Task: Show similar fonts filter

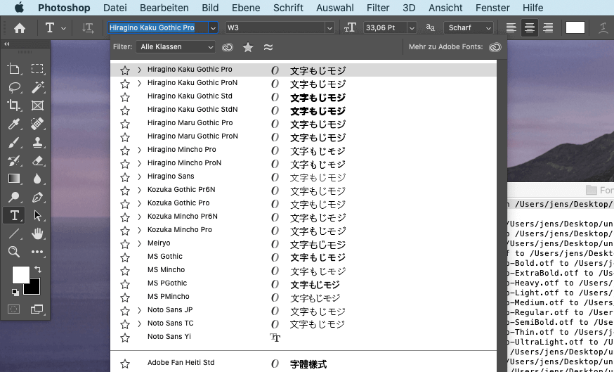Action: click(268, 47)
